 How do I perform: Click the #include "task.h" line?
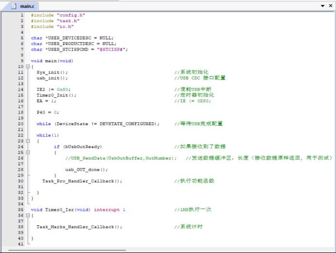[55, 21]
